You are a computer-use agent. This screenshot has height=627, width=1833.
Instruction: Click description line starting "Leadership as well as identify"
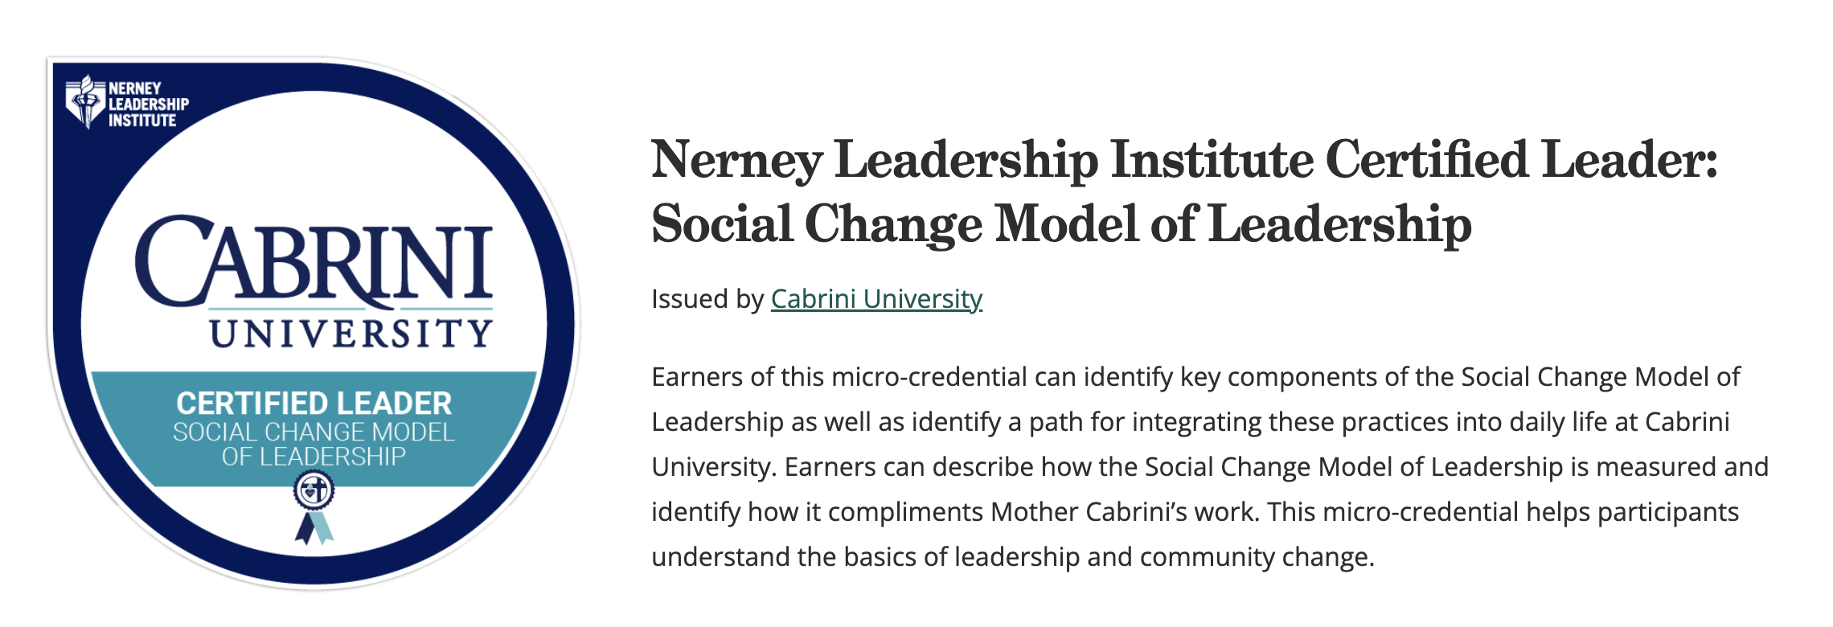coord(1190,422)
